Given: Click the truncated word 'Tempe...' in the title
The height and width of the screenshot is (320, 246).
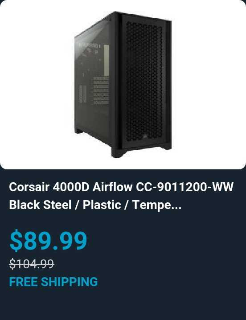Looking at the screenshot, I should [157, 205].
